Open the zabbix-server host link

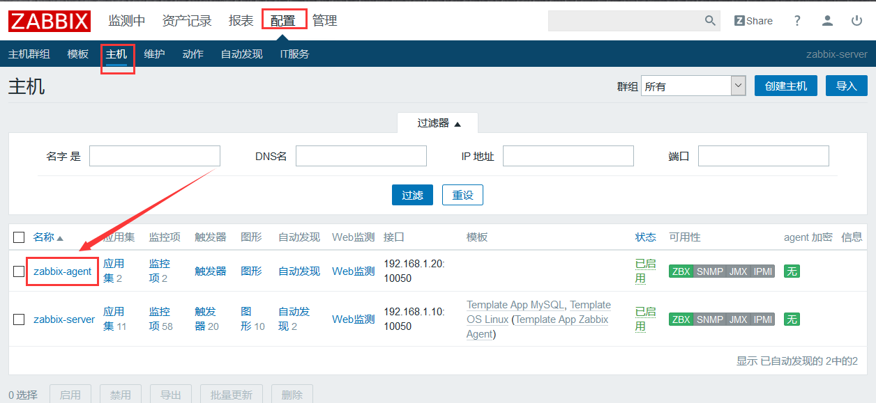click(64, 319)
